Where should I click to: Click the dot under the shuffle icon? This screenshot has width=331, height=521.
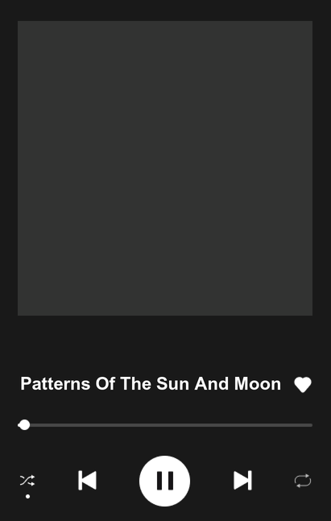pyautogui.click(x=28, y=496)
